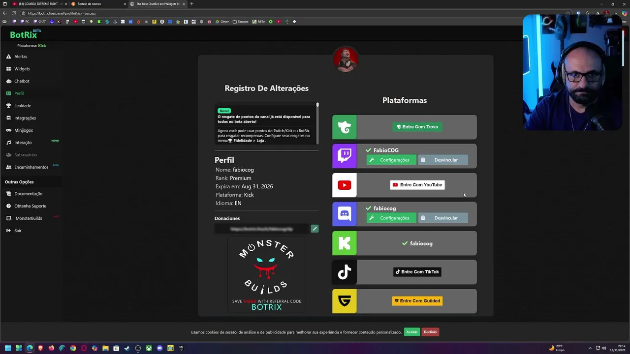630x354 pixels.
Task: Click the Guilded platform icon
Action: point(345,301)
